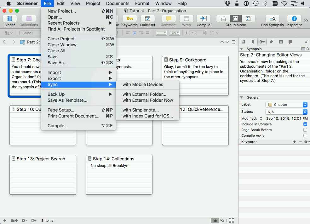Open corkboard options grid icon in footer
Screen dimensions: 310x224
pyautogui.click(x=232, y=221)
